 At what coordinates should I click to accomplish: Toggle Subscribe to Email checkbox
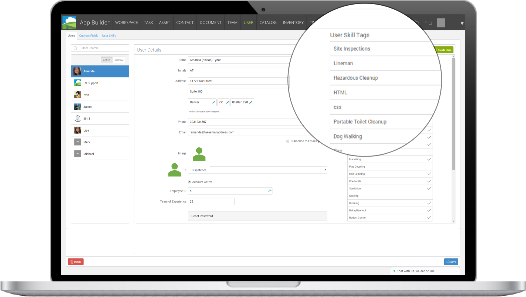(288, 141)
